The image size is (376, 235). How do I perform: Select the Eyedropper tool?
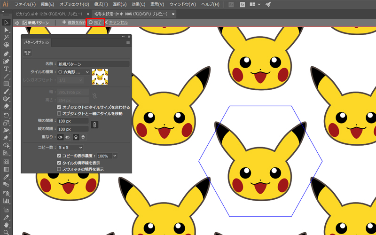6,177
